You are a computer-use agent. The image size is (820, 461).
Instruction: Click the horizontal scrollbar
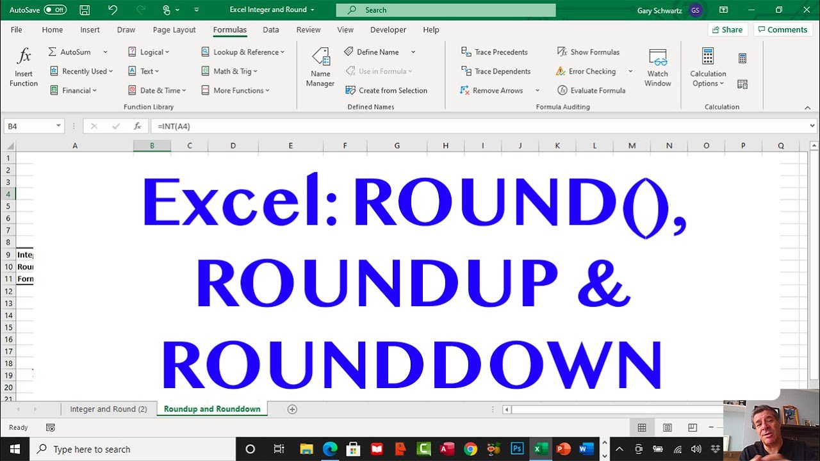point(617,410)
